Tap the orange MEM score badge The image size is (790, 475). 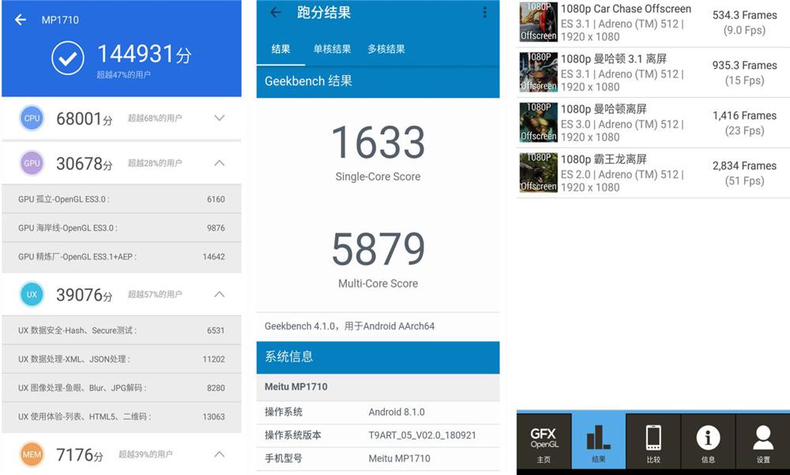32,455
